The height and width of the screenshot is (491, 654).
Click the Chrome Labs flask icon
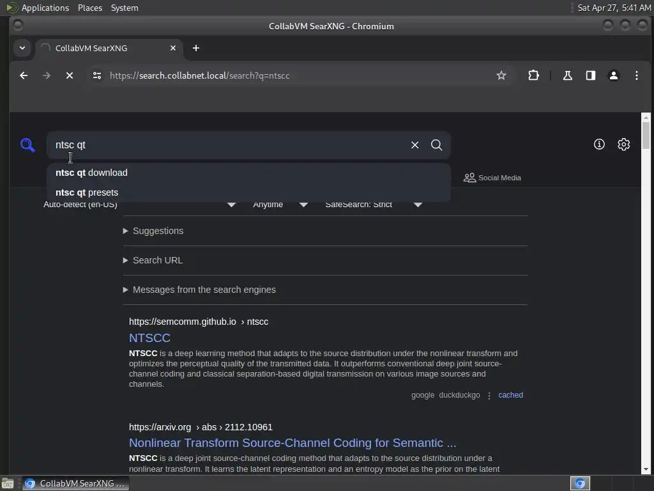click(567, 75)
